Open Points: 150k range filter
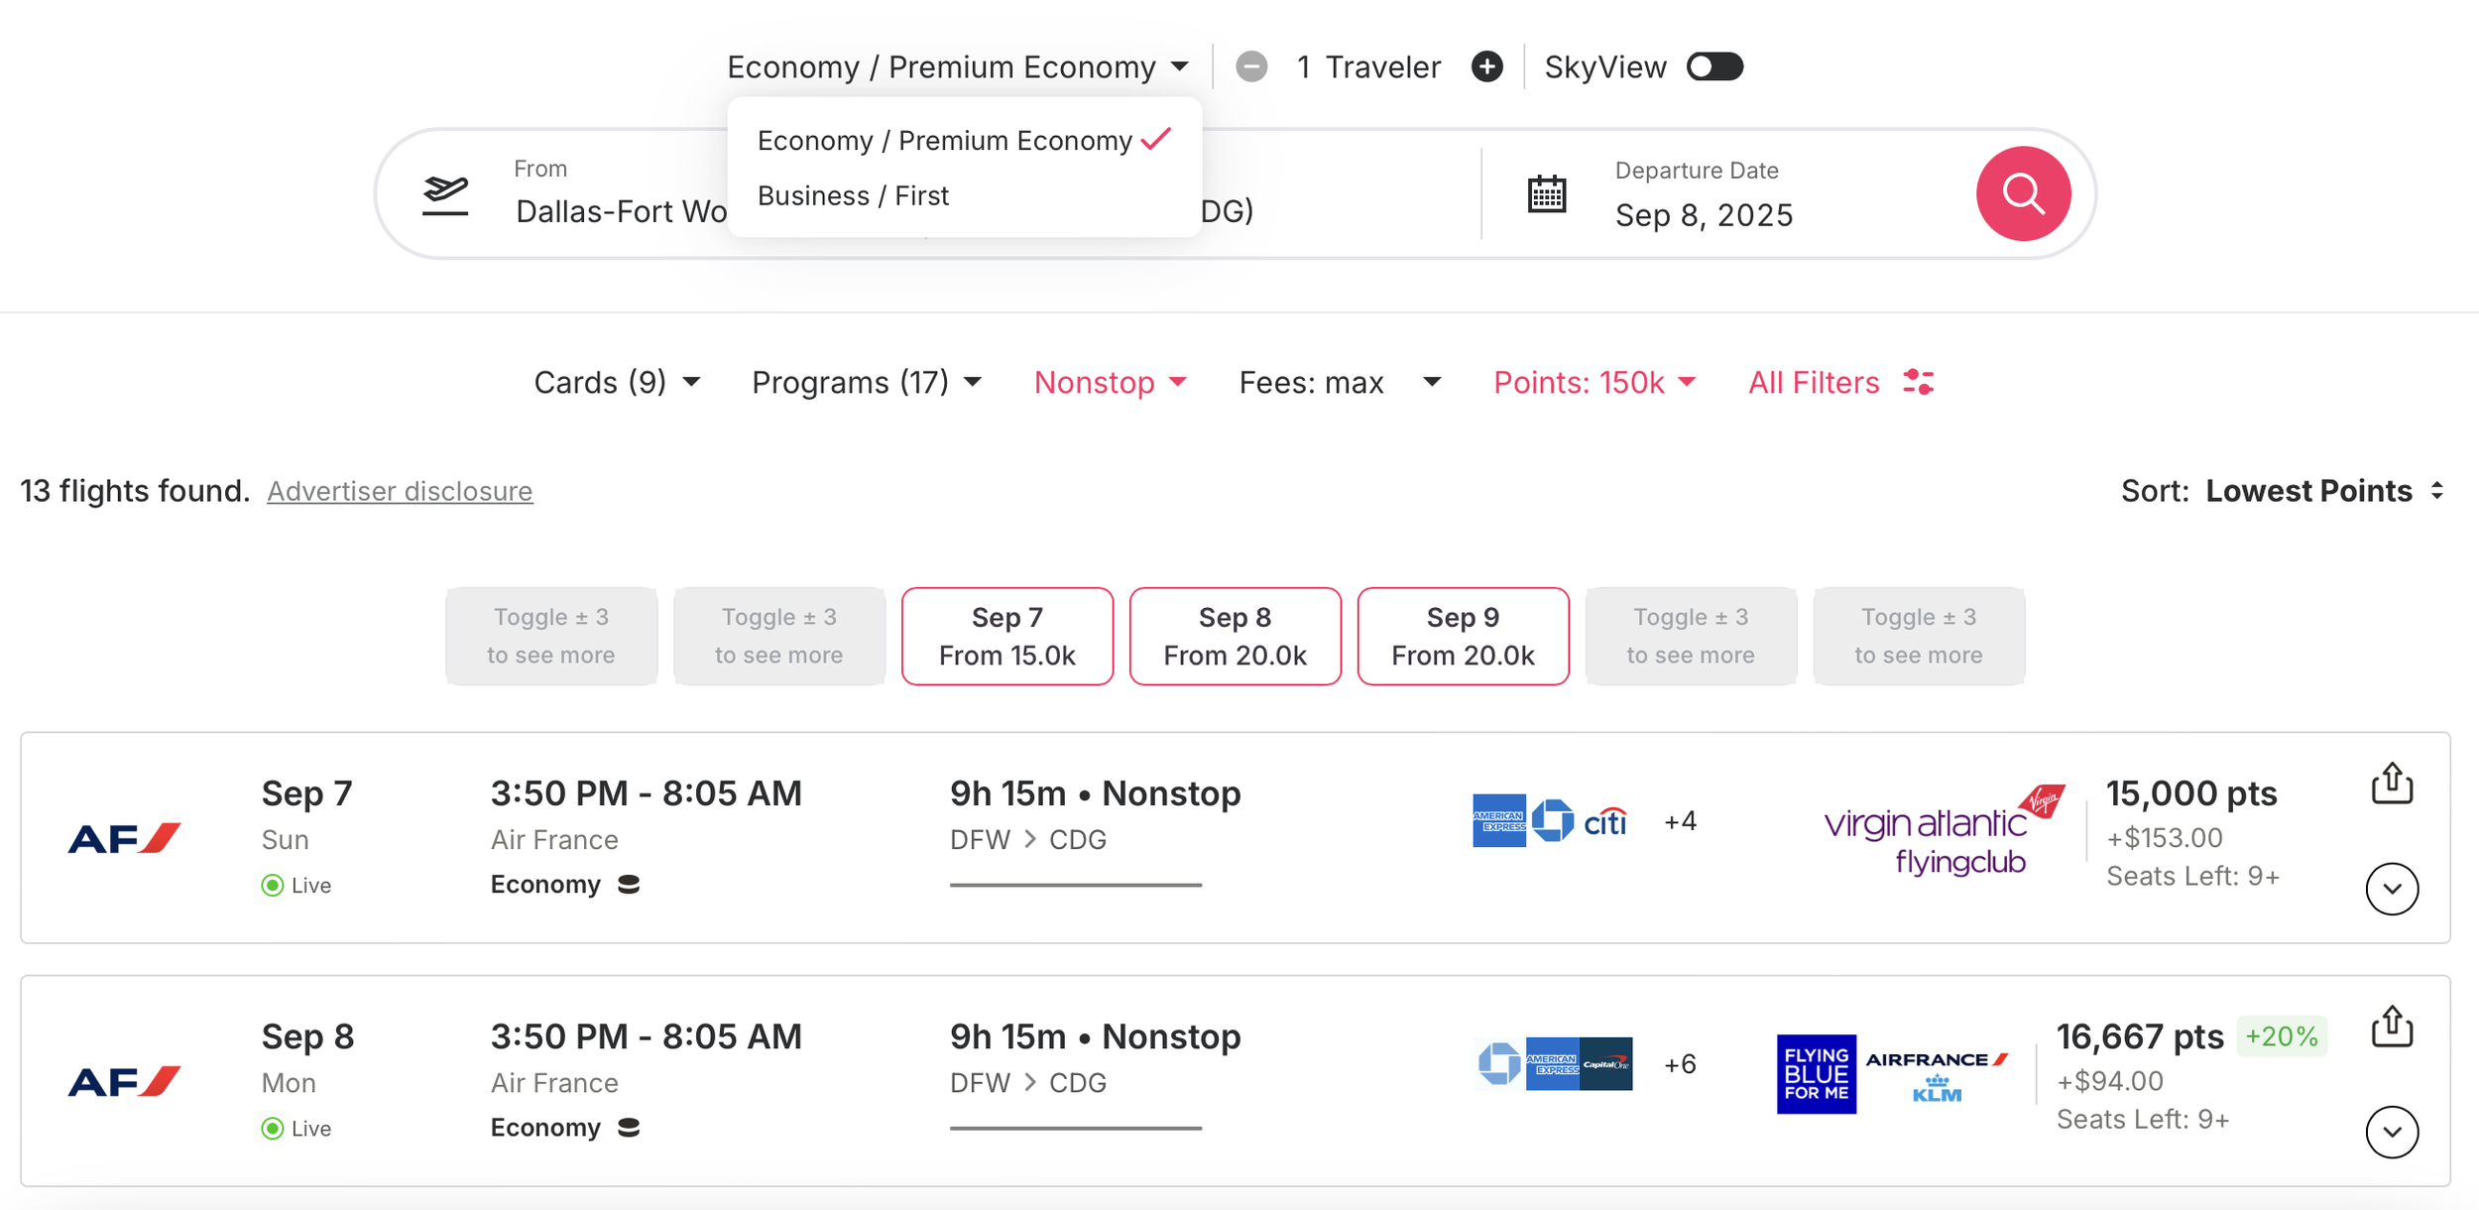Viewport: 2479px width, 1210px height. [x=1594, y=382]
